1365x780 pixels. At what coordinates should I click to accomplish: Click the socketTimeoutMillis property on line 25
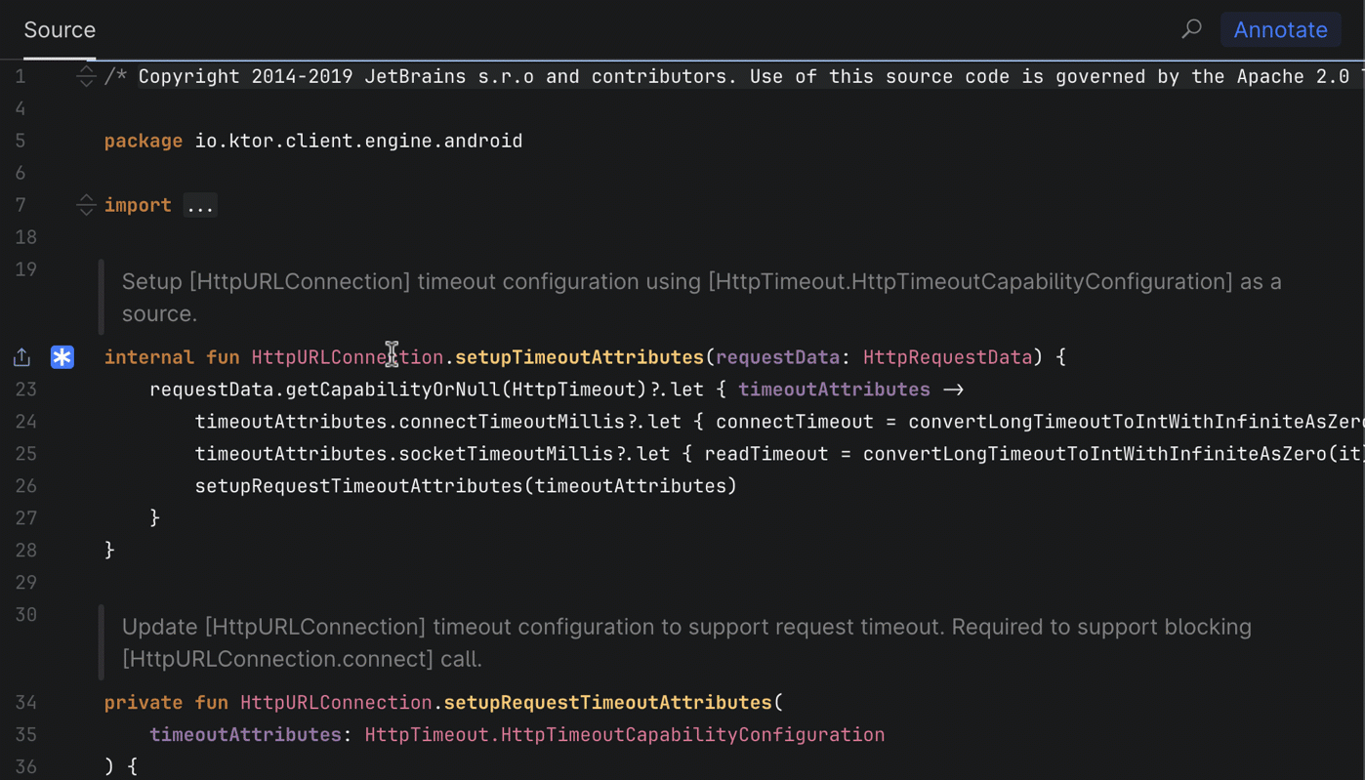[x=506, y=454]
